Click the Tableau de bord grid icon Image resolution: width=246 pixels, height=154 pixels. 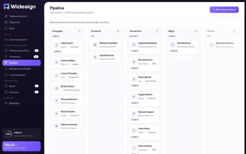(x=6, y=16)
